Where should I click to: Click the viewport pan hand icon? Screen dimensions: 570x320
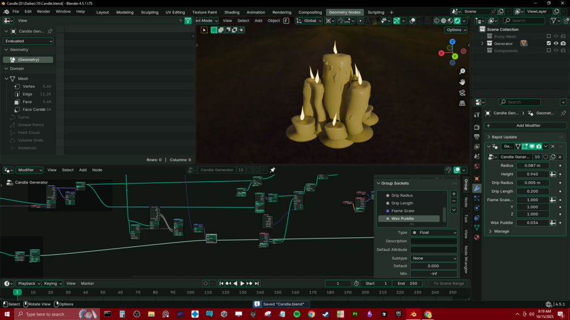coord(462,82)
